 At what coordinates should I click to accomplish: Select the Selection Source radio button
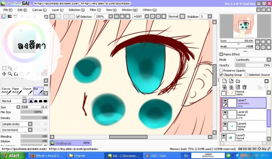coord(246,74)
